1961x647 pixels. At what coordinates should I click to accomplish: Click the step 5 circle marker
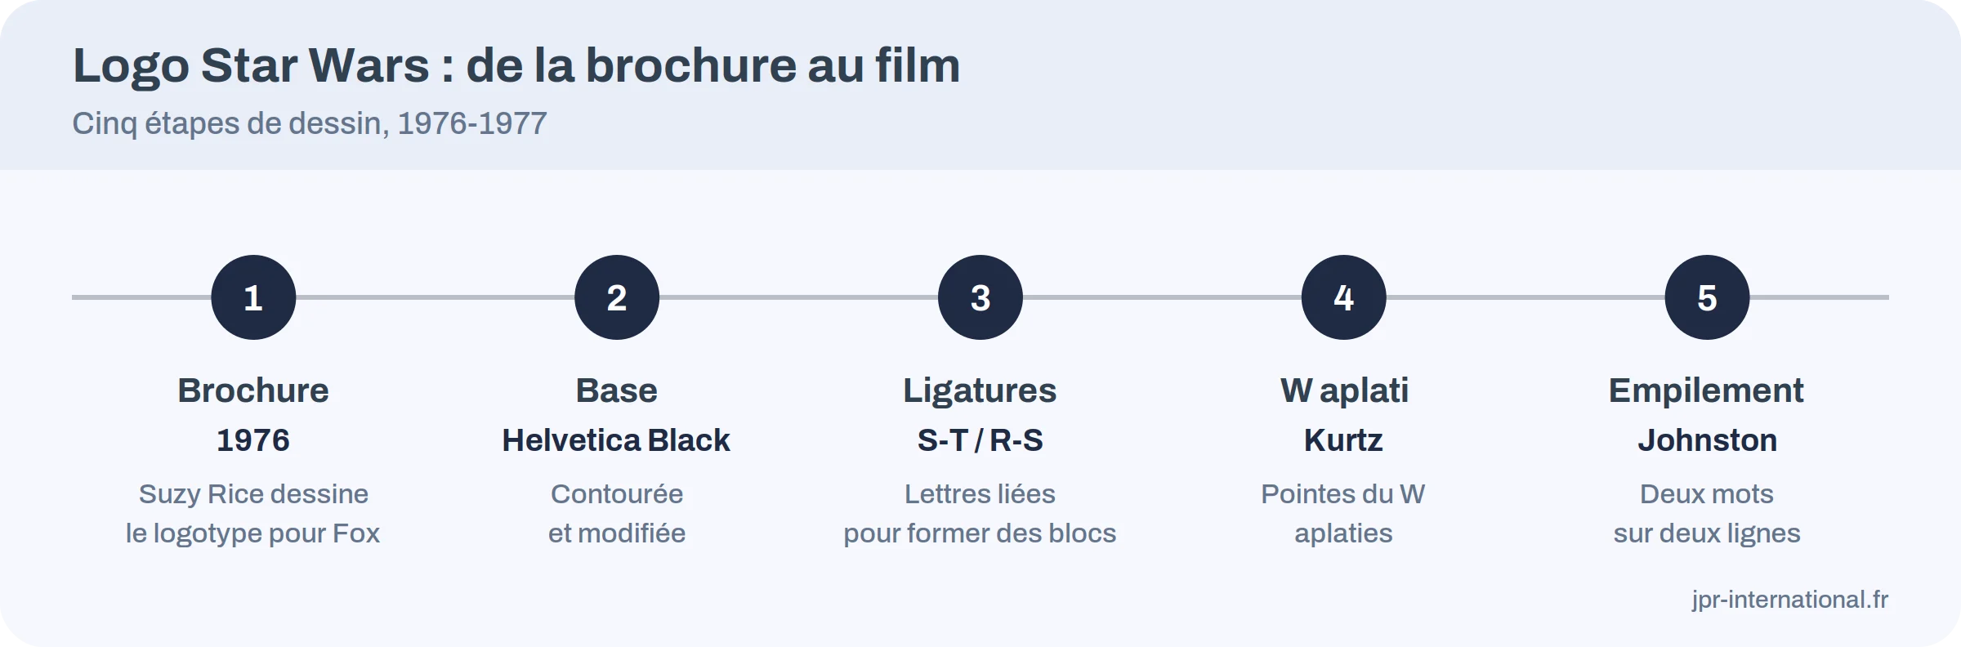pos(1708,297)
